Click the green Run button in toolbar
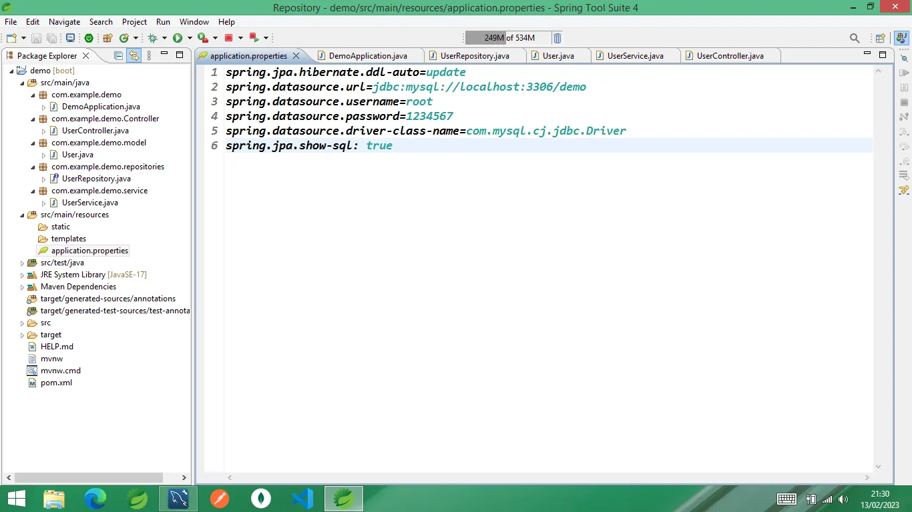This screenshot has width=912, height=512. (178, 38)
